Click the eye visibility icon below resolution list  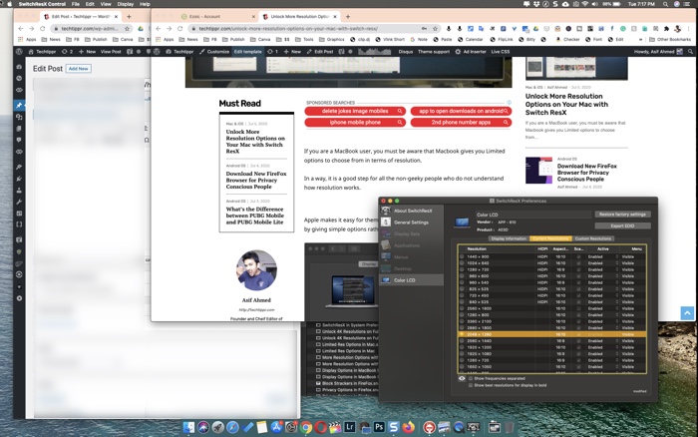(462, 379)
